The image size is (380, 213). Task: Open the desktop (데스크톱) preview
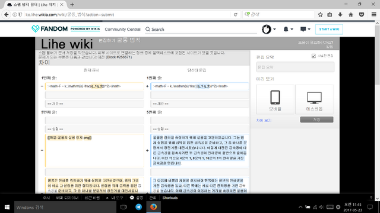pos(314,99)
